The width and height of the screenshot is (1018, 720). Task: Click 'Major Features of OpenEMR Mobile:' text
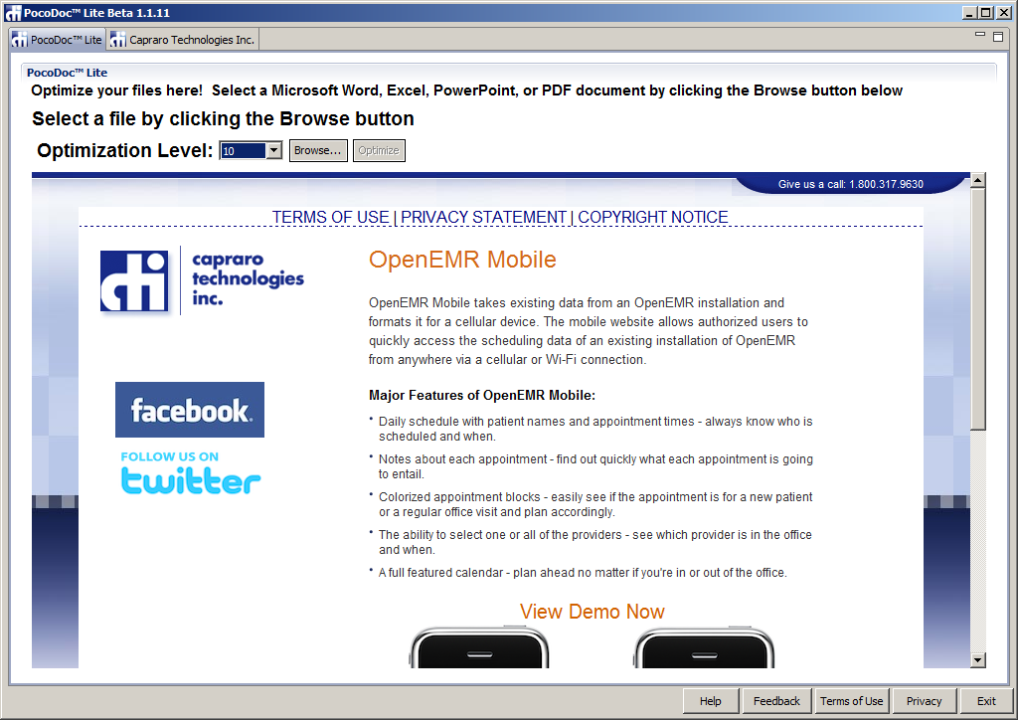point(482,396)
